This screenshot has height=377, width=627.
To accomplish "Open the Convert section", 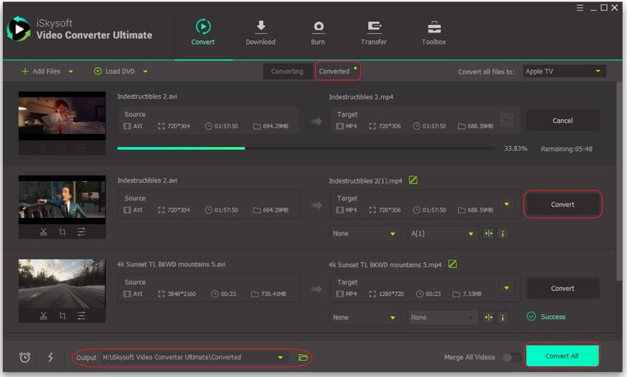I will [203, 32].
